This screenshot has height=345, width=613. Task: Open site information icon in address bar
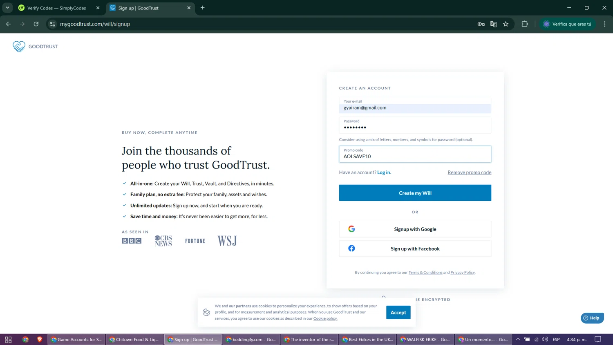(52, 24)
